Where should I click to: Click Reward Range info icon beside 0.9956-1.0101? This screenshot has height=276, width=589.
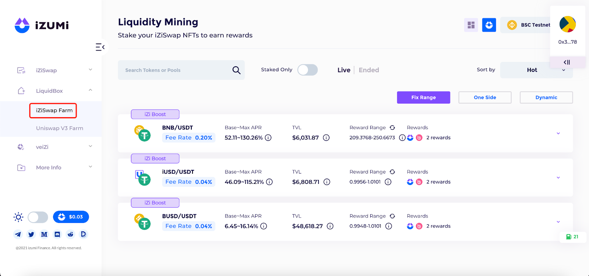point(388,182)
